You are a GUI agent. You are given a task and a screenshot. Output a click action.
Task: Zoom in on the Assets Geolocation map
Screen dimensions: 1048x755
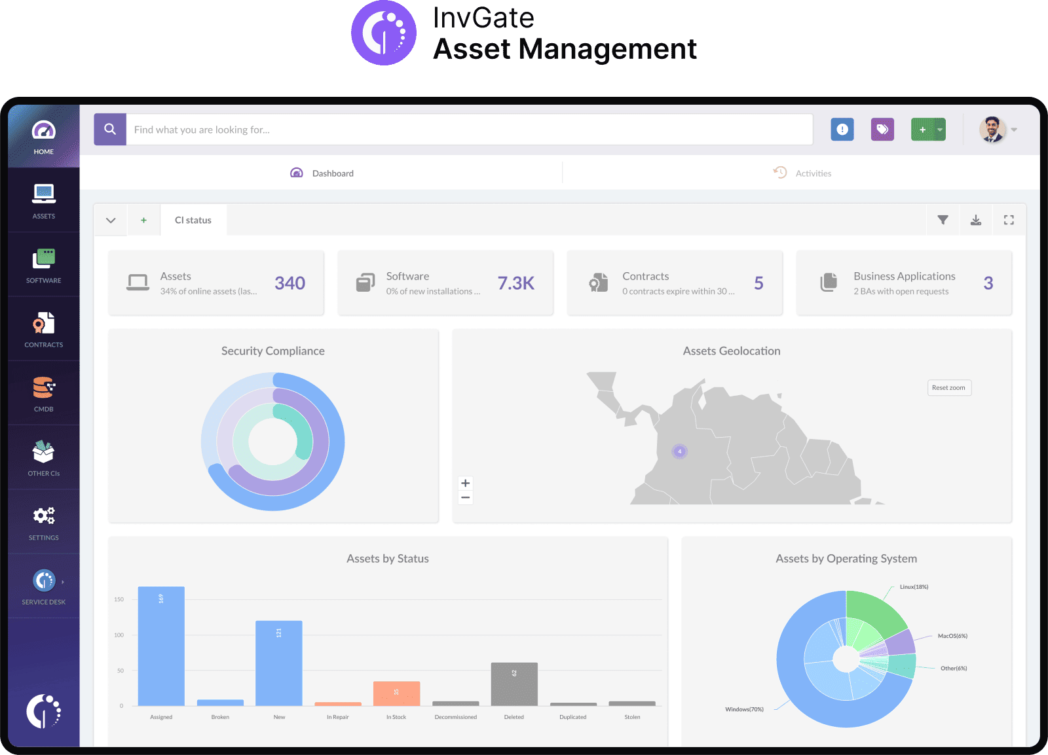point(465,482)
